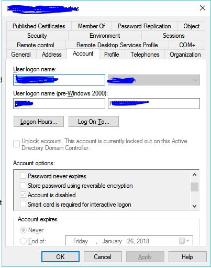This screenshot has height=268, width=211.
Task: Switch to the Environment tab
Action: (105, 36)
